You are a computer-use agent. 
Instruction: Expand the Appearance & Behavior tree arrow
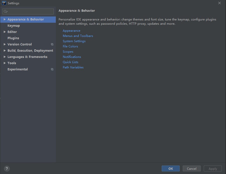5,19
